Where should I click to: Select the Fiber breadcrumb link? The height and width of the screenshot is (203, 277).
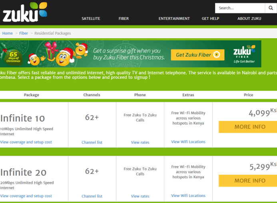pos(24,33)
